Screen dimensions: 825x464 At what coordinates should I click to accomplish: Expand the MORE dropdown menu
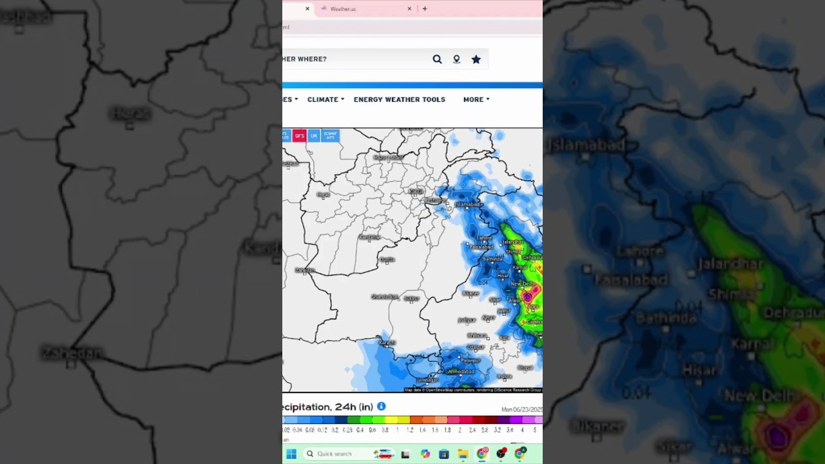[x=476, y=100]
